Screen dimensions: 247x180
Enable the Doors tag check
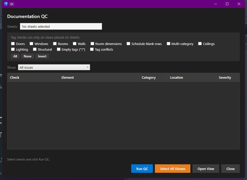(x=13, y=44)
